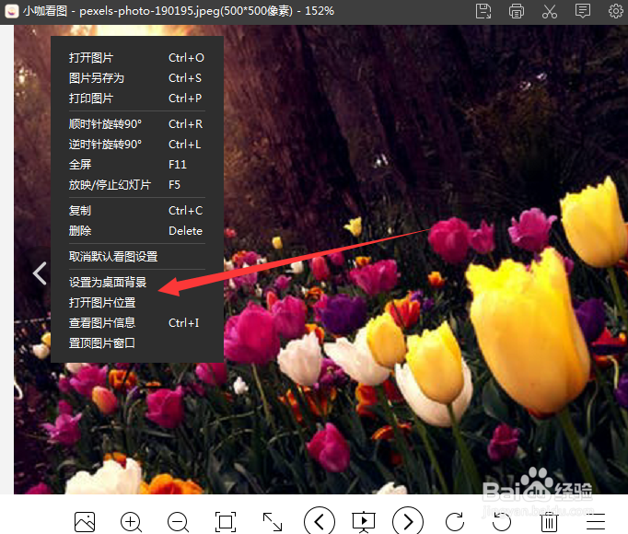Screen dimensions: 628x534
Task: Select 全屏 menu entry
Action: pyautogui.click(x=136, y=165)
